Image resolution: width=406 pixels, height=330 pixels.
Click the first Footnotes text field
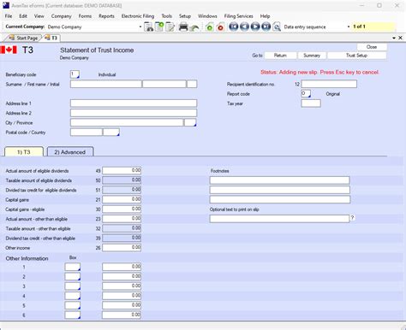tap(280, 180)
